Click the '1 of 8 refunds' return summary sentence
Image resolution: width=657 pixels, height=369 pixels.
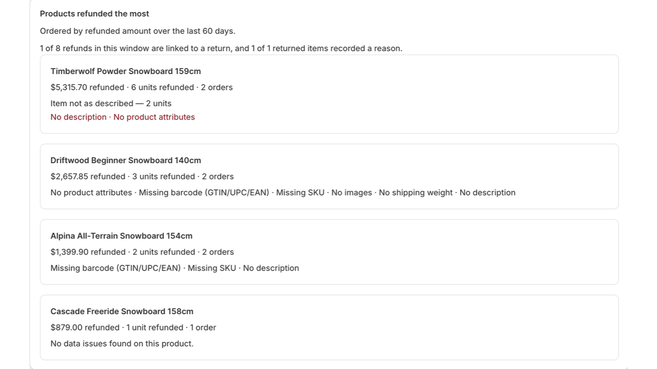(x=221, y=48)
